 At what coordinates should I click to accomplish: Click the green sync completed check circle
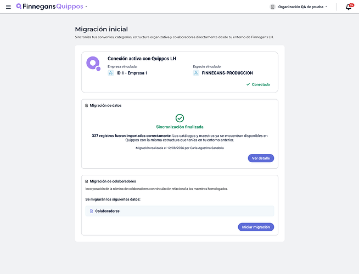[x=179, y=118]
